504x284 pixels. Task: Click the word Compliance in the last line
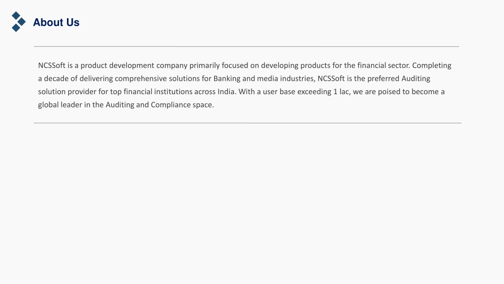(x=171, y=105)
